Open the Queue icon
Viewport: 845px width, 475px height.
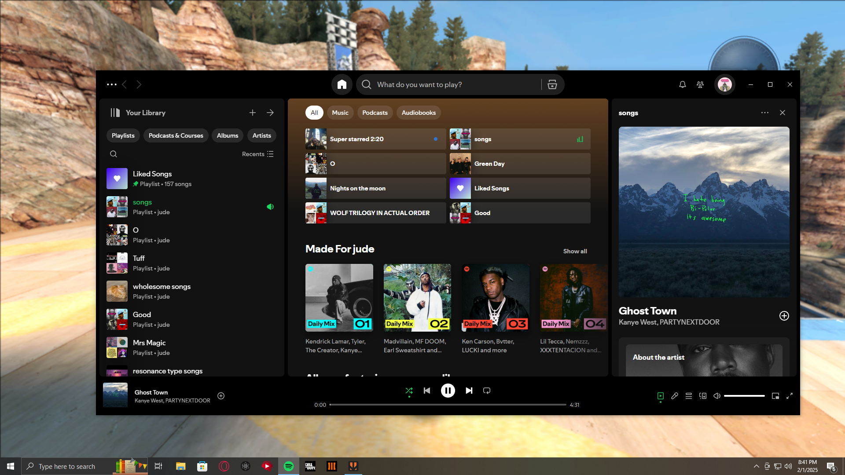[689, 396]
